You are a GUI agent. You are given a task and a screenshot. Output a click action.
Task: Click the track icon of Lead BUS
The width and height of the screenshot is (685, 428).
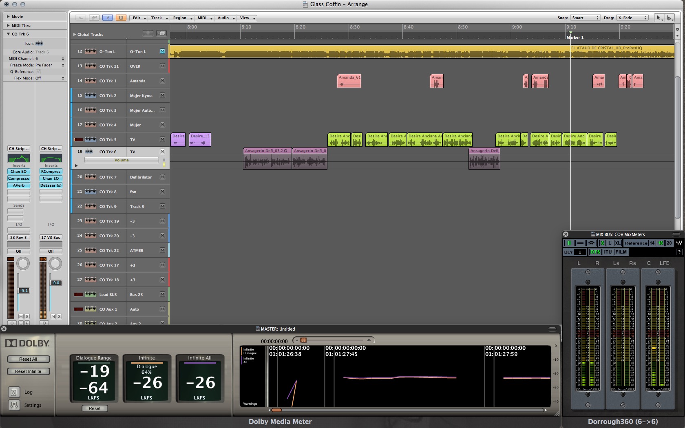click(x=91, y=294)
